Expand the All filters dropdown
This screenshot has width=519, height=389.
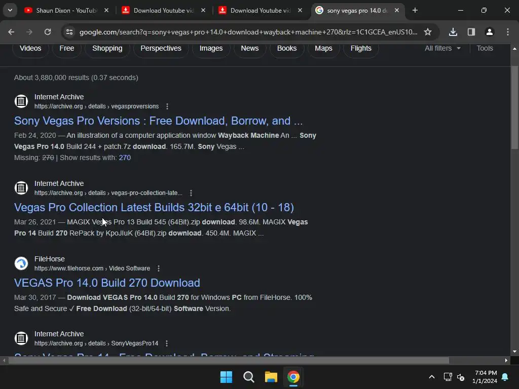coord(442,48)
